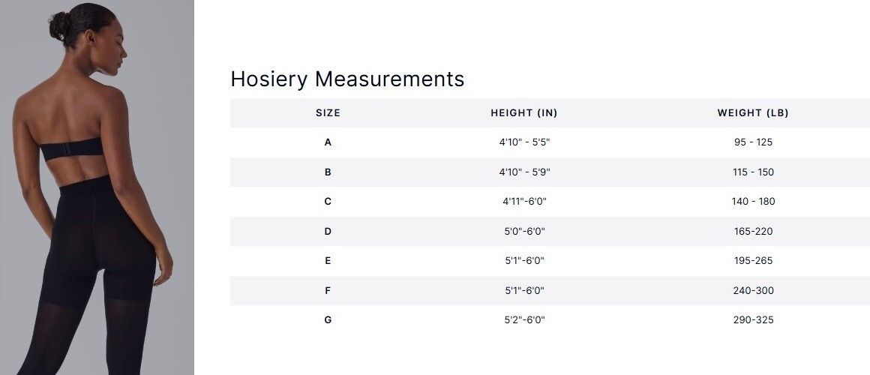Select the HEIGHT (IN) column header
The height and width of the screenshot is (375, 870).
point(523,113)
